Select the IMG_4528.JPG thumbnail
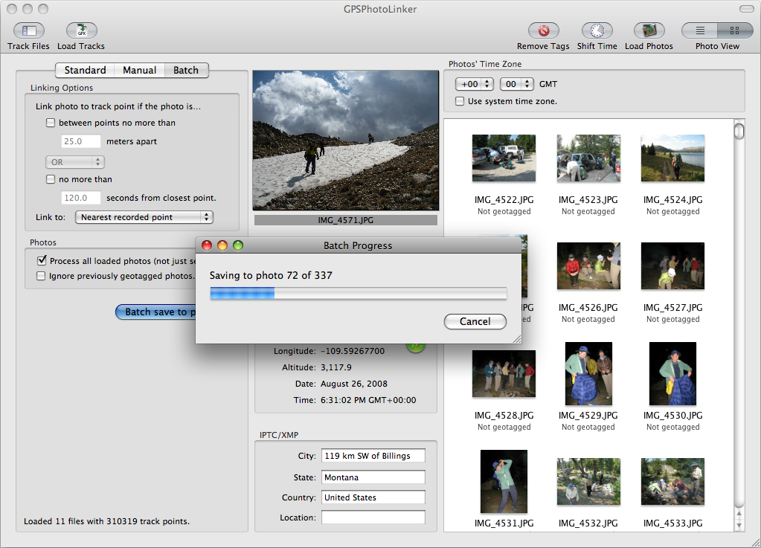Image resolution: width=761 pixels, height=548 pixels. coord(504,373)
